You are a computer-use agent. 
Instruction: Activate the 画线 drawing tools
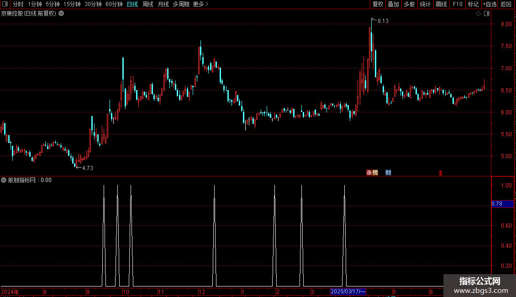441,4
